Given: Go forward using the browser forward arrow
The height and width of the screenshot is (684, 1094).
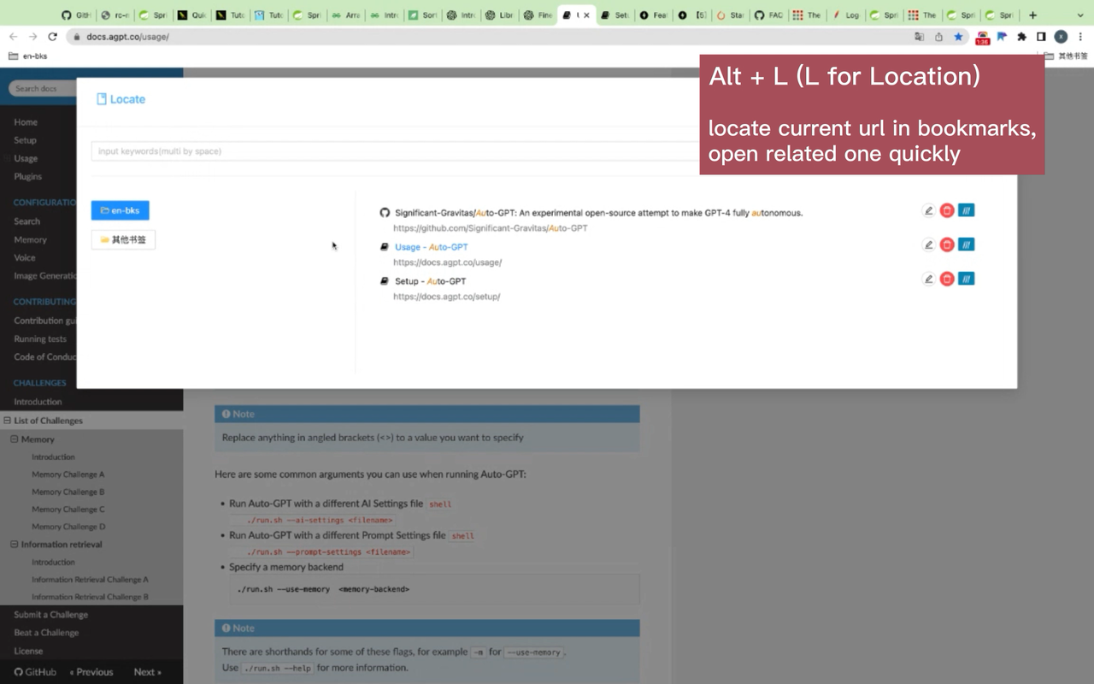Looking at the screenshot, I should pyautogui.click(x=32, y=37).
